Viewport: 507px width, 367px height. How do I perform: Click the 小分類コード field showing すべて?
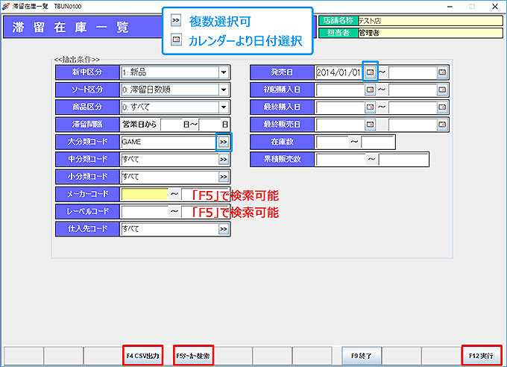coord(169,177)
